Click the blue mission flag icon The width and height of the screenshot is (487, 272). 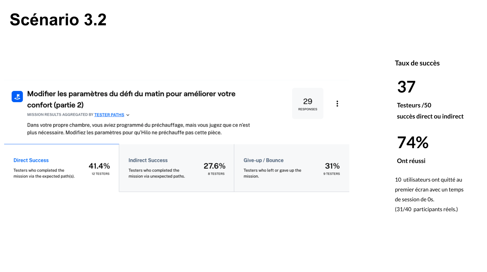[17, 96]
